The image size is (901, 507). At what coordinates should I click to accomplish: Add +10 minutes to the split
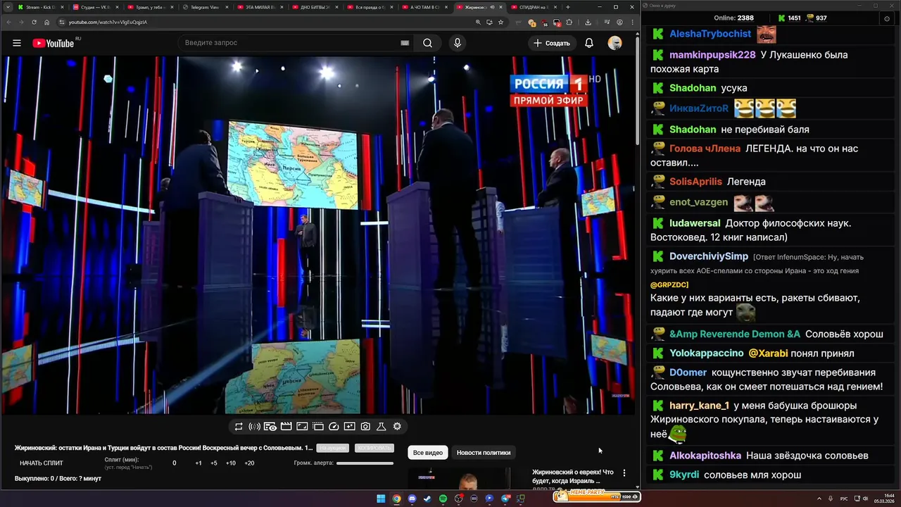[x=231, y=463]
